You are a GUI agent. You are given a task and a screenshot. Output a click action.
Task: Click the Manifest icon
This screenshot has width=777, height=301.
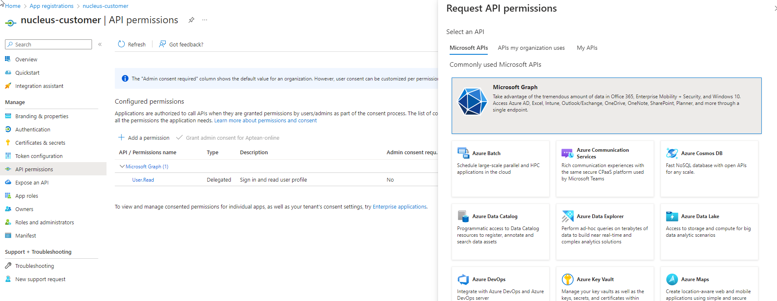point(8,235)
